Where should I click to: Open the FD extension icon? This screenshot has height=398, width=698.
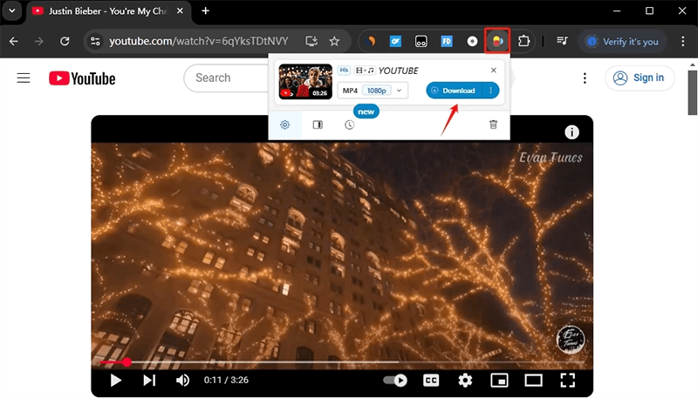(447, 41)
